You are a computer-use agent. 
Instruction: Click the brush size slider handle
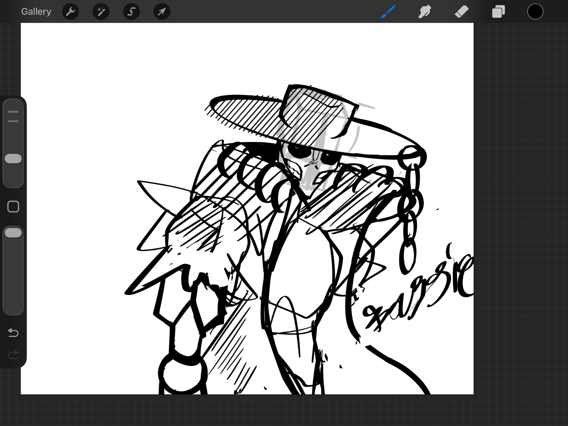click(13, 159)
